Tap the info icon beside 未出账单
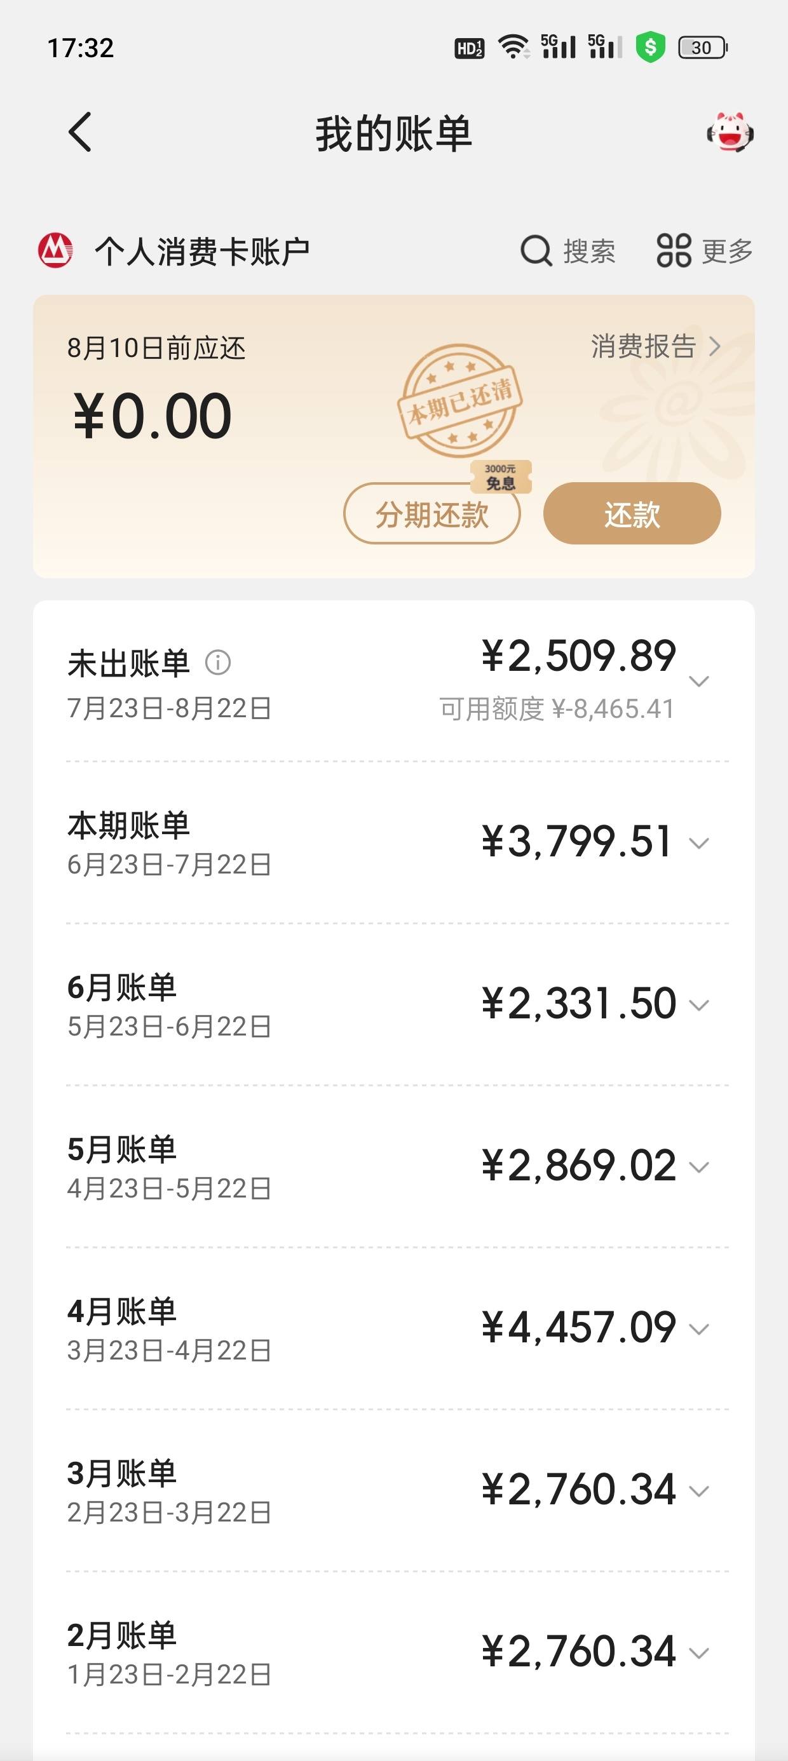Screen dimensions: 788x1761 pyautogui.click(x=217, y=663)
